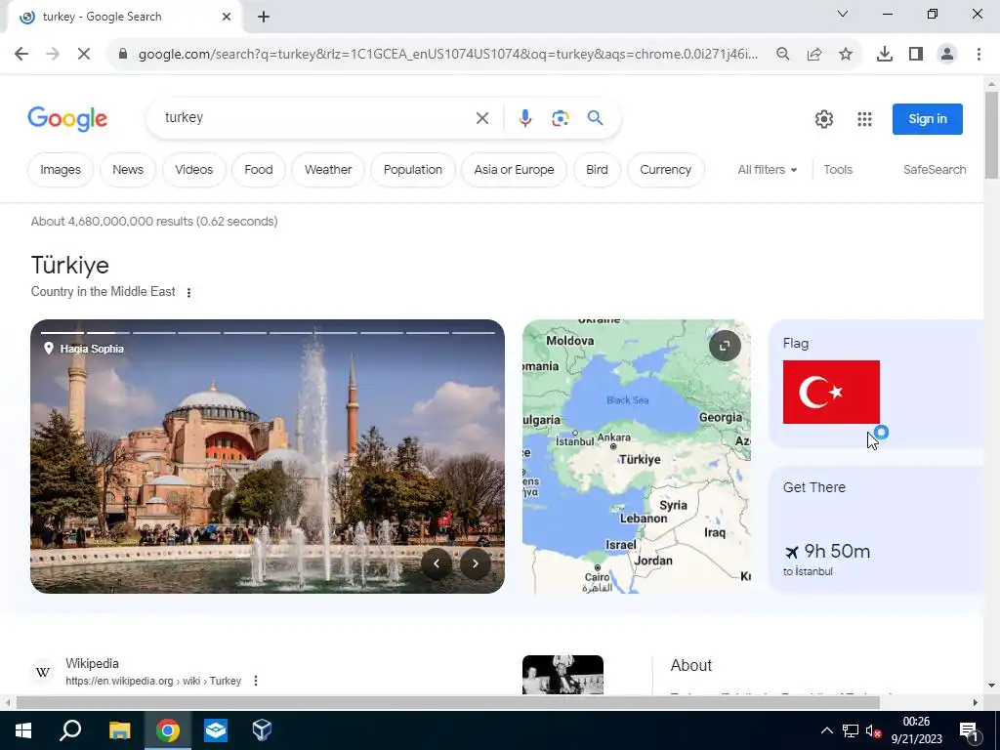Open Chrome downloads icon
Viewport: 1000px width, 750px height.
(x=885, y=55)
